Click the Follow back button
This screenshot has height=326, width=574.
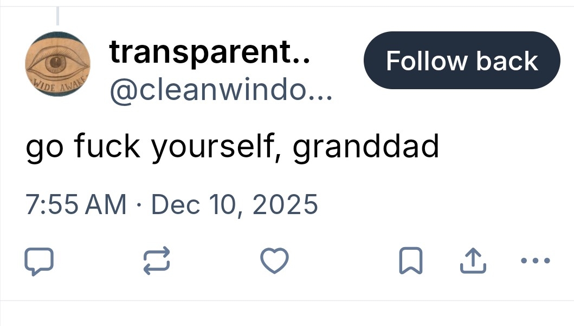click(x=462, y=61)
